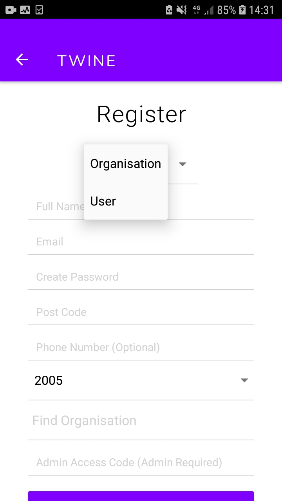This screenshot has width=282, height=501.
Task: Tap the clipboard checkmark status icon
Action: coord(39,10)
